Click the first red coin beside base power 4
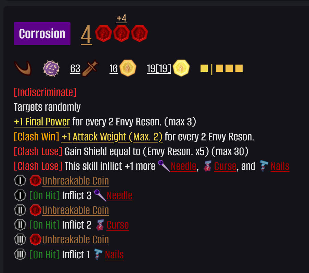Screen dimensions: 309x273 click(x=103, y=33)
